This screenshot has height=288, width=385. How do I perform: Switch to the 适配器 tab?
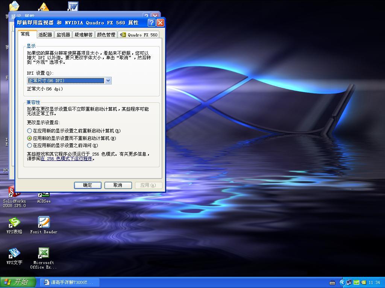45,35
